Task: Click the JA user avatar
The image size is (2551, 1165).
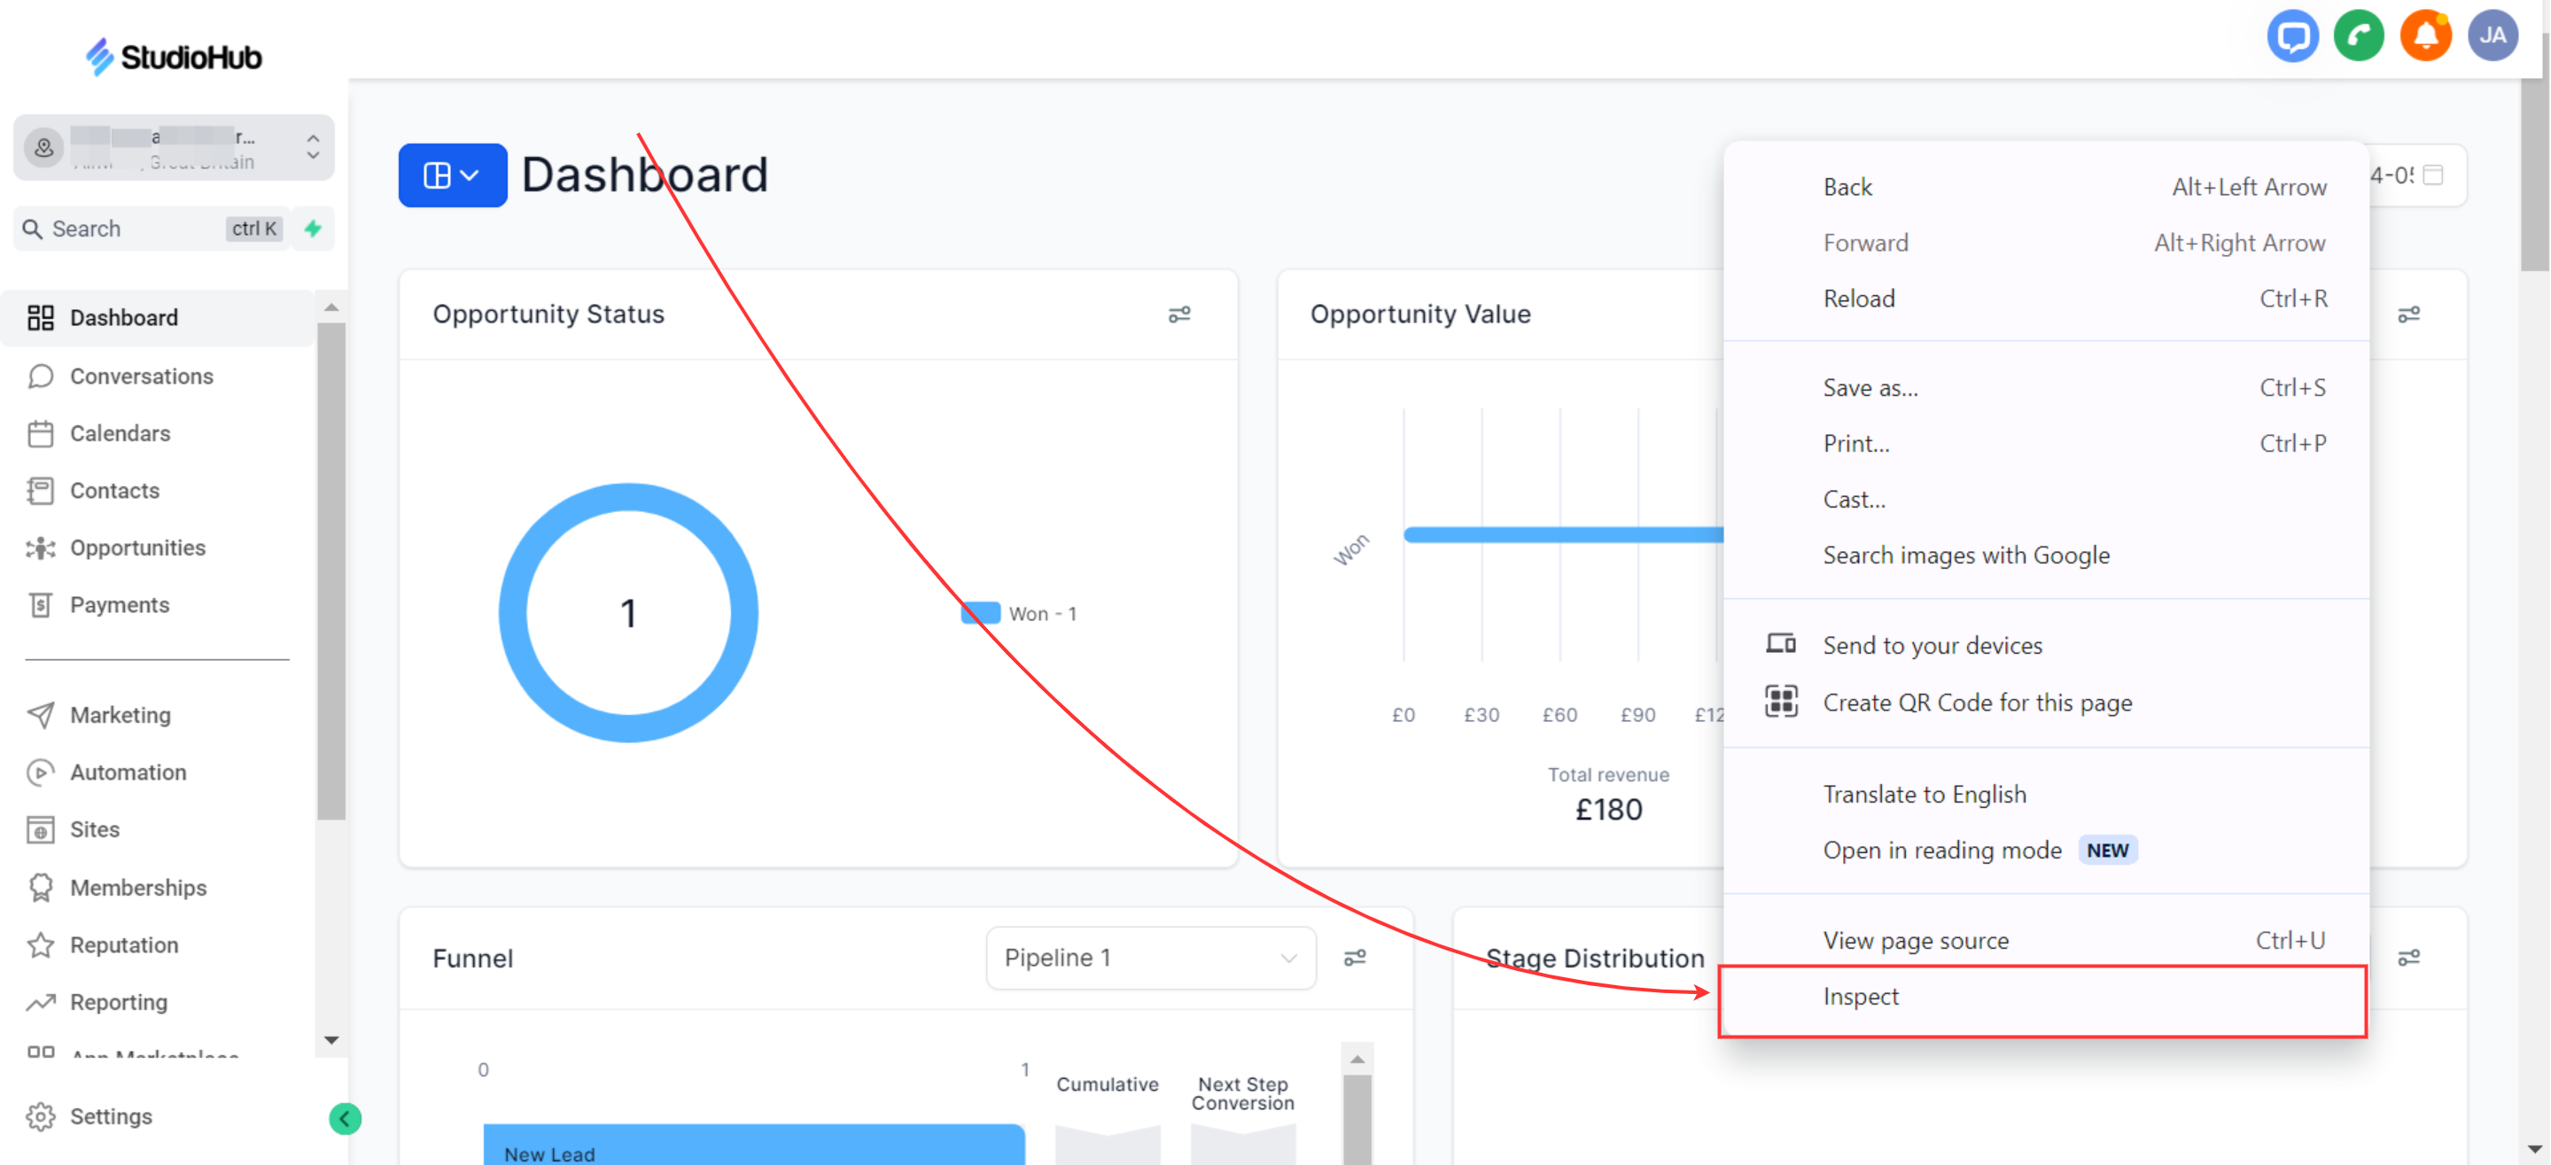Action: [2492, 36]
